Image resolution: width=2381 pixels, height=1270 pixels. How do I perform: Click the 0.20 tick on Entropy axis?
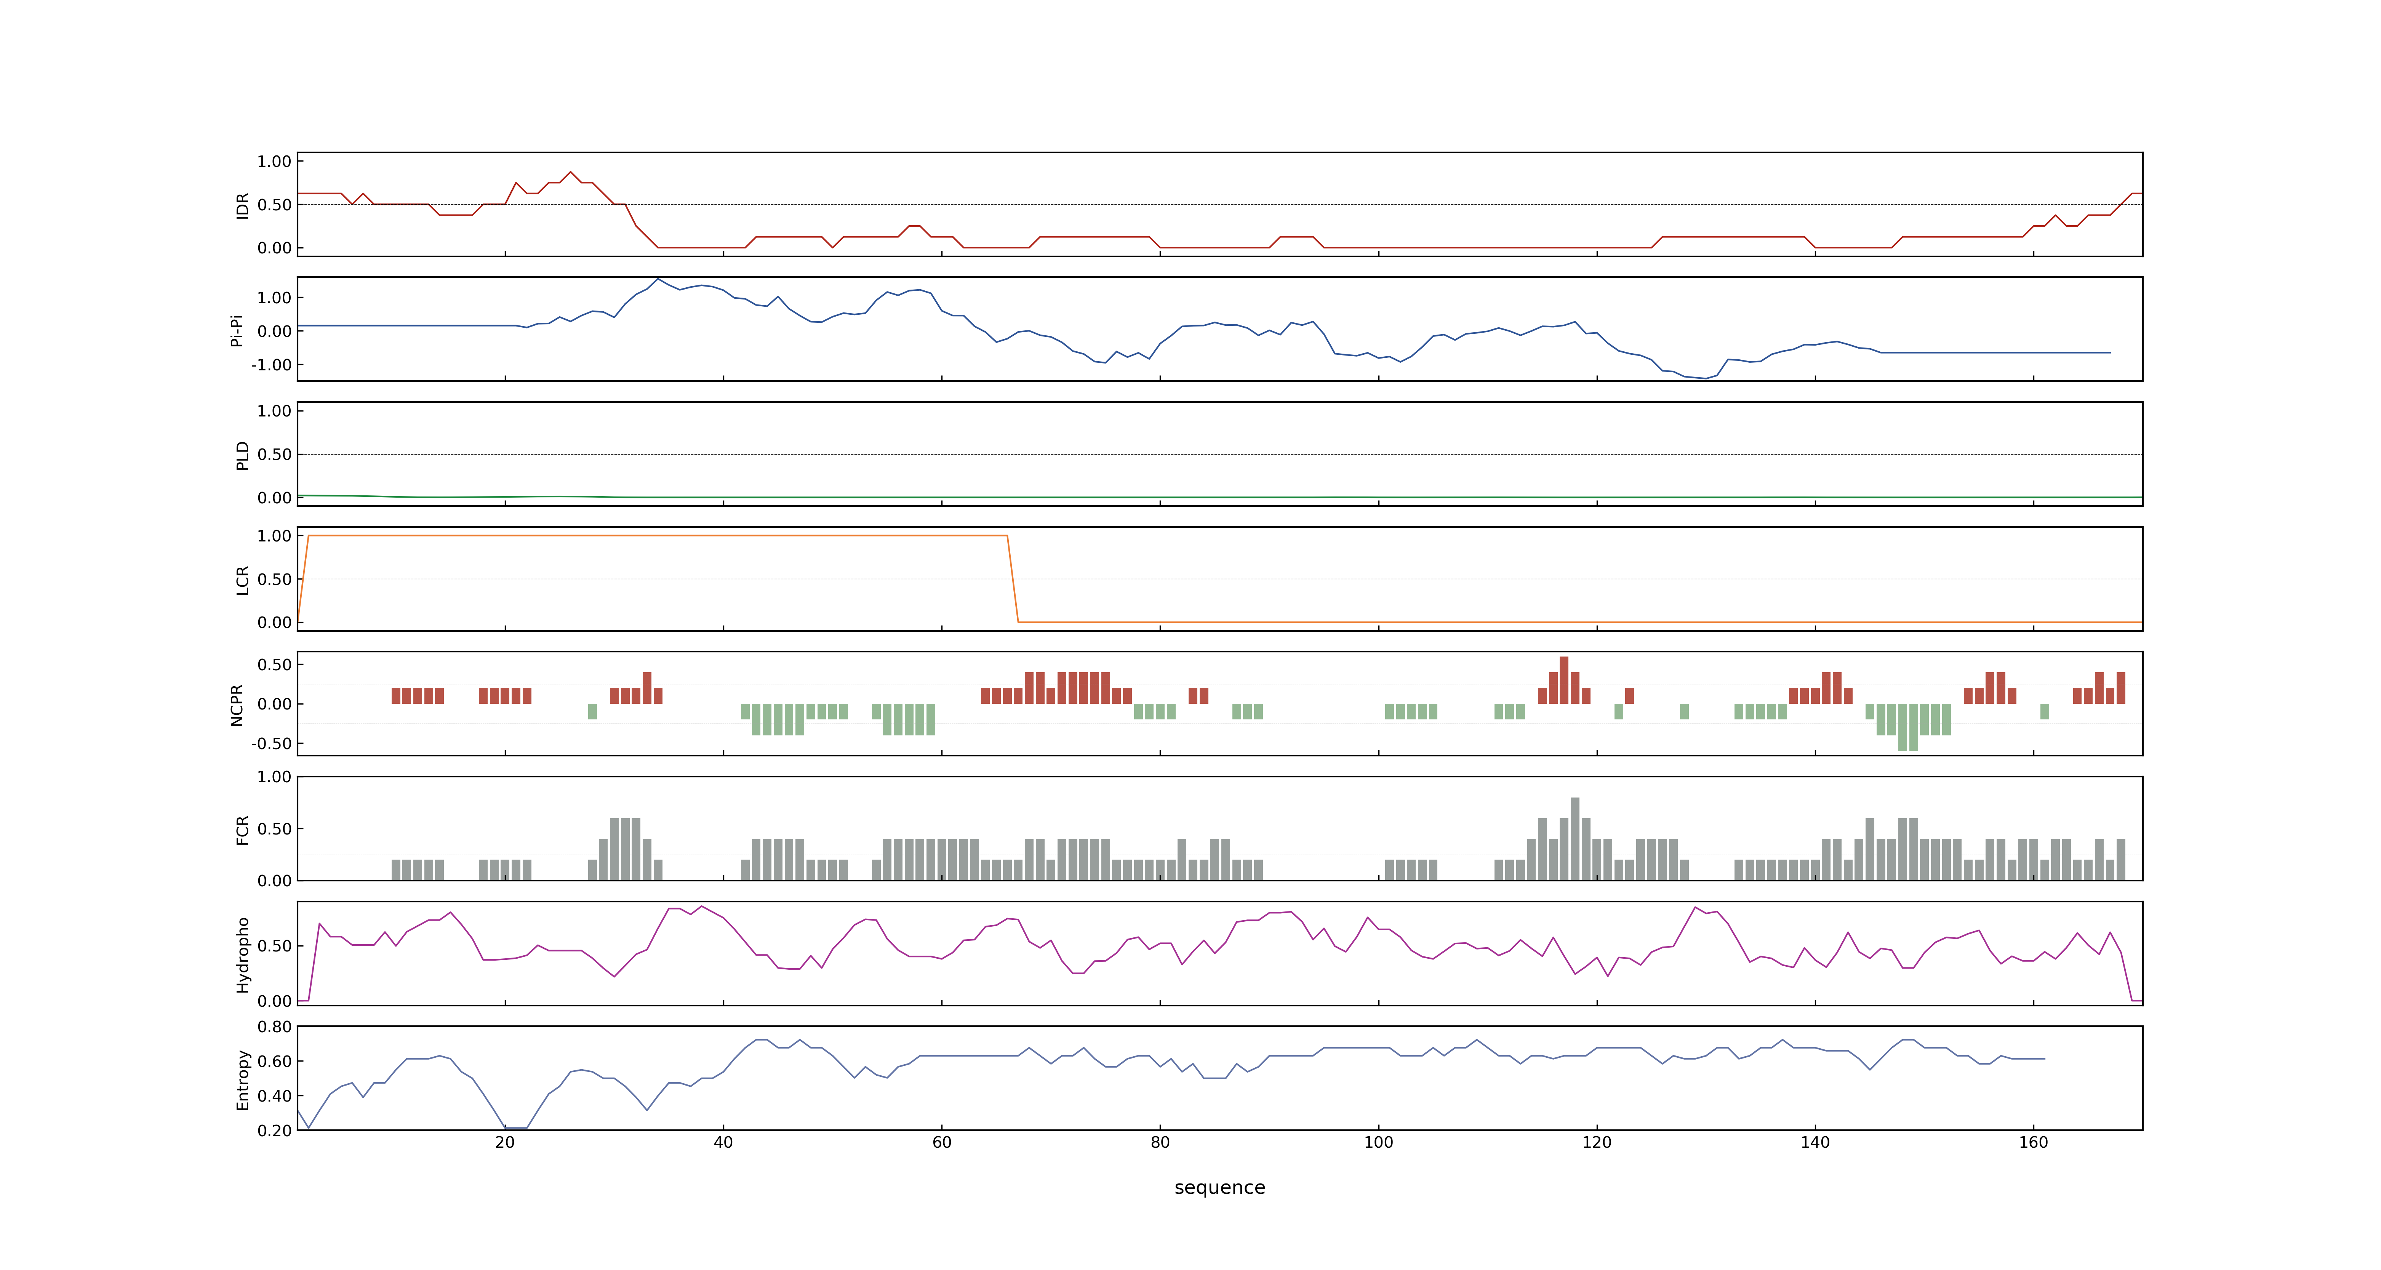275,1131
